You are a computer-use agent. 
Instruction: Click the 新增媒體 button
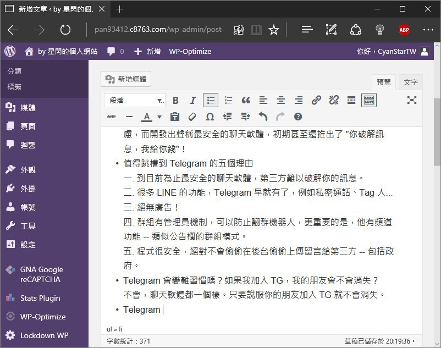pyautogui.click(x=126, y=79)
